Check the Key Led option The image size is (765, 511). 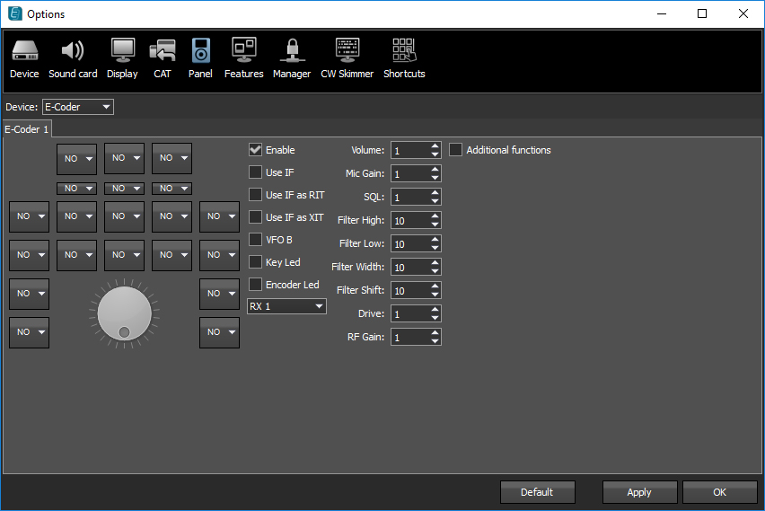click(x=256, y=262)
